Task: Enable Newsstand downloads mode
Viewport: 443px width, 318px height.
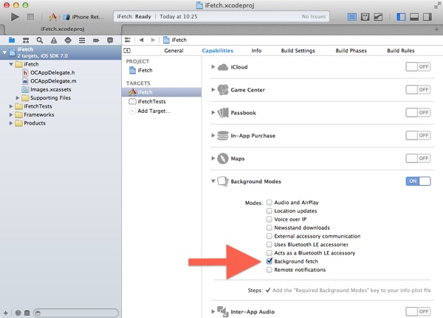Action: coord(269,228)
